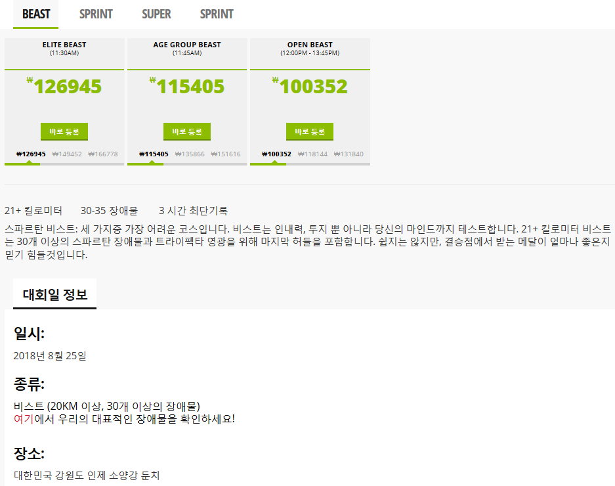Click the Open Beast price progress bar
Image resolution: width=615 pixels, height=486 pixels.
pyautogui.click(x=310, y=164)
